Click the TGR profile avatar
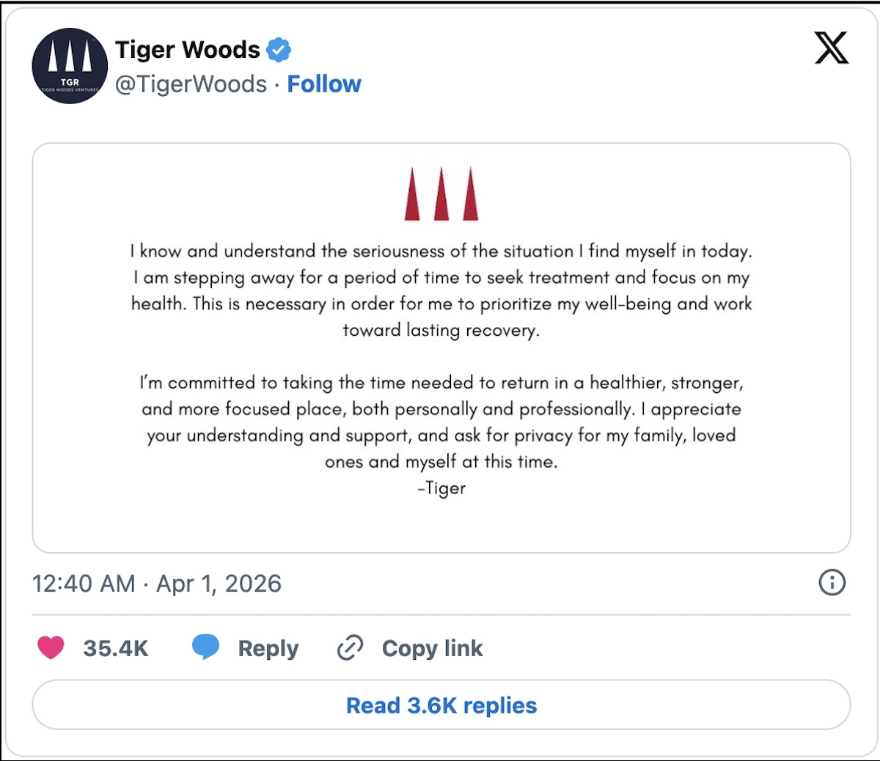Viewport: 880px width, 761px height. [x=70, y=66]
